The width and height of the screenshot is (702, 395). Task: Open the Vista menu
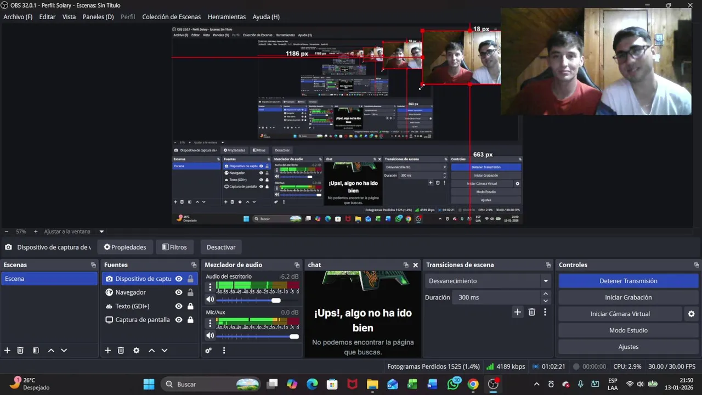[69, 17]
